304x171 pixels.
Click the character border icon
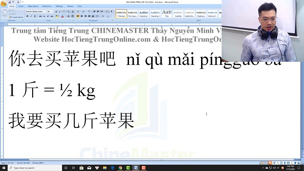click(73, 12)
